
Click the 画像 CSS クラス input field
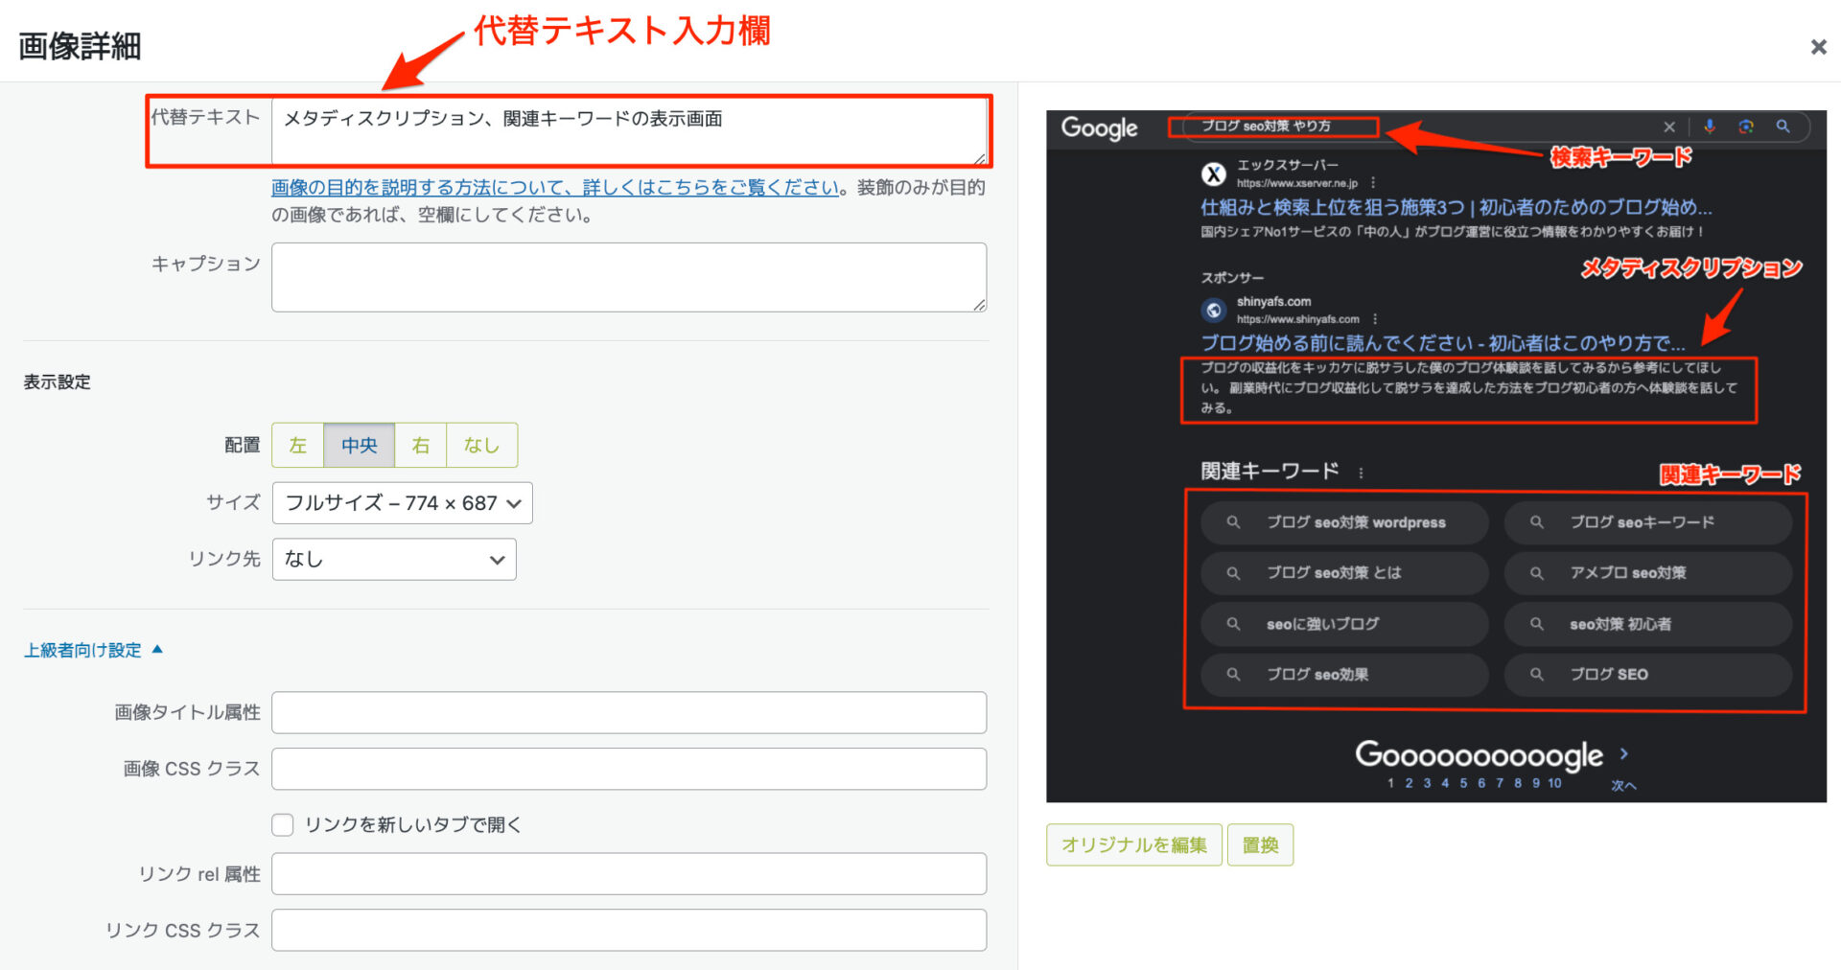(x=629, y=769)
